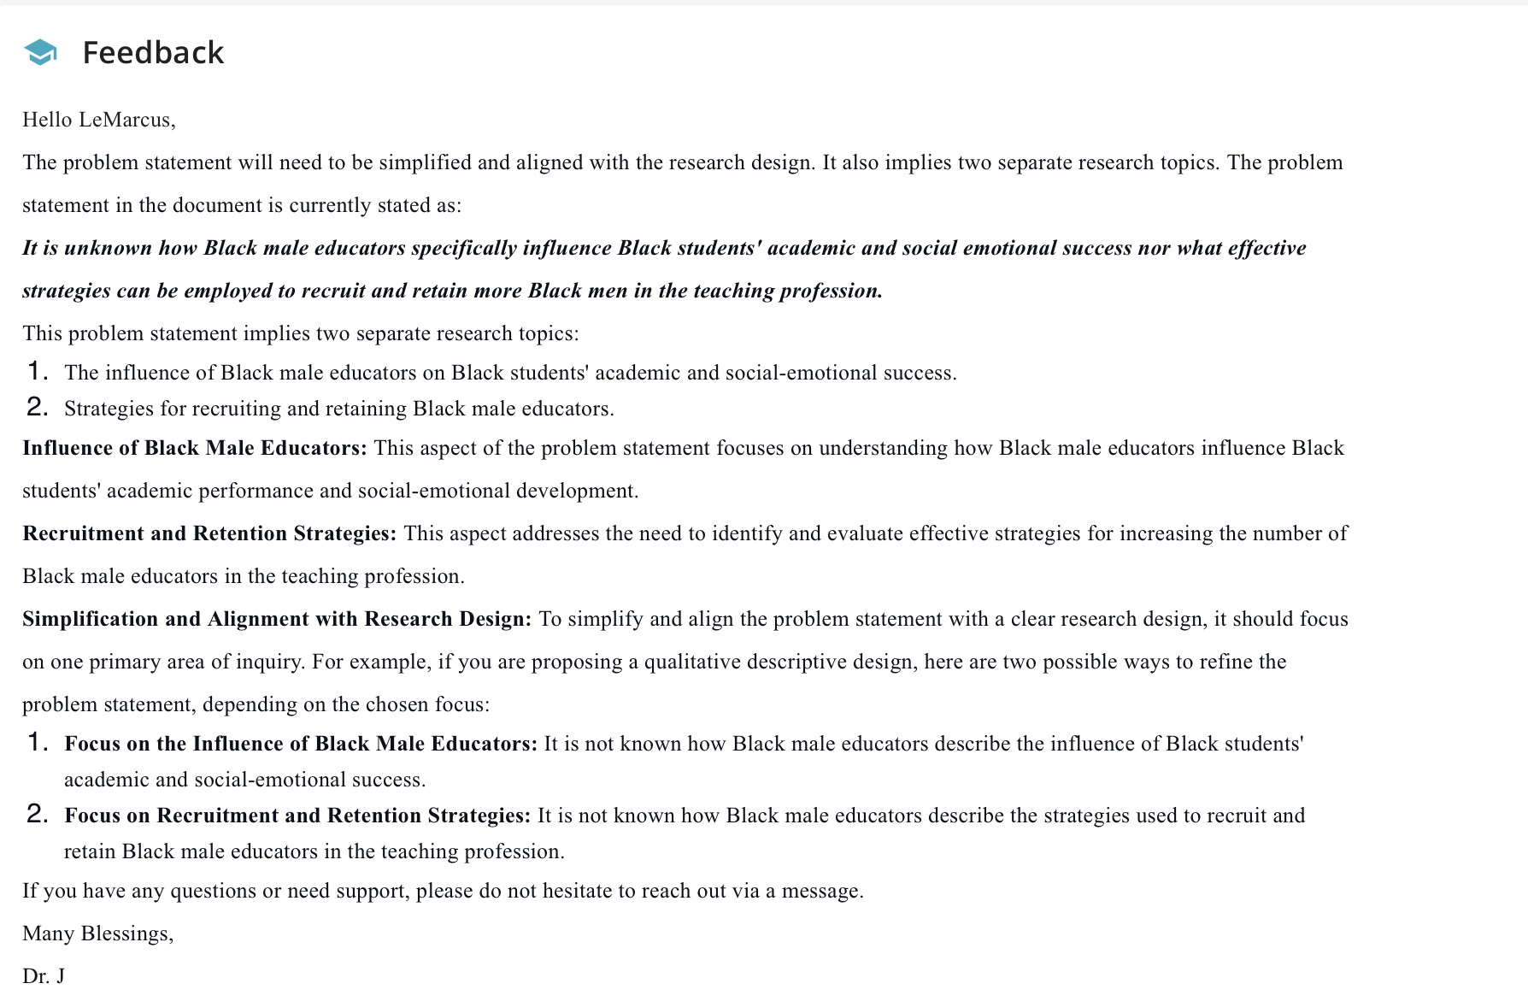1528x1007 pixels.
Task: Click the italic line ending 'teaching profession.'
Action: point(452,291)
